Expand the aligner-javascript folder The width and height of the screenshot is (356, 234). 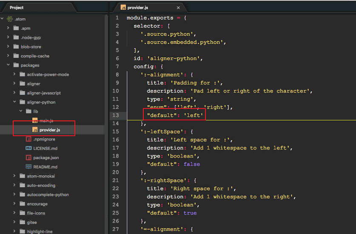coord(14,93)
